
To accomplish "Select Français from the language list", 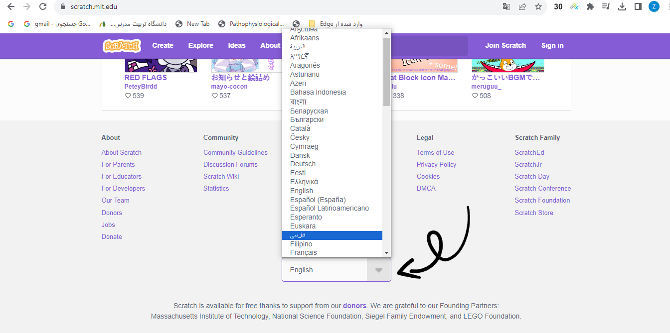I will pos(332,252).
